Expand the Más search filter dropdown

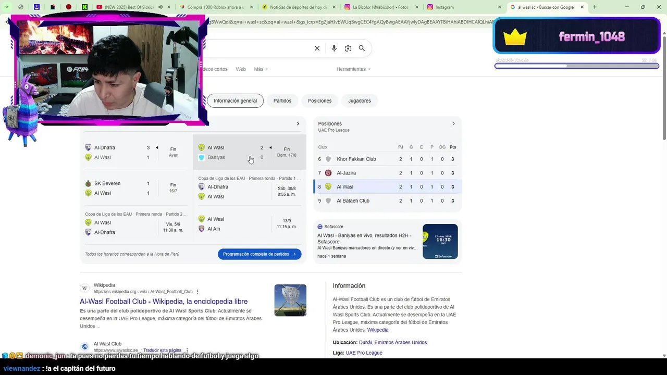(x=261, y=69)
